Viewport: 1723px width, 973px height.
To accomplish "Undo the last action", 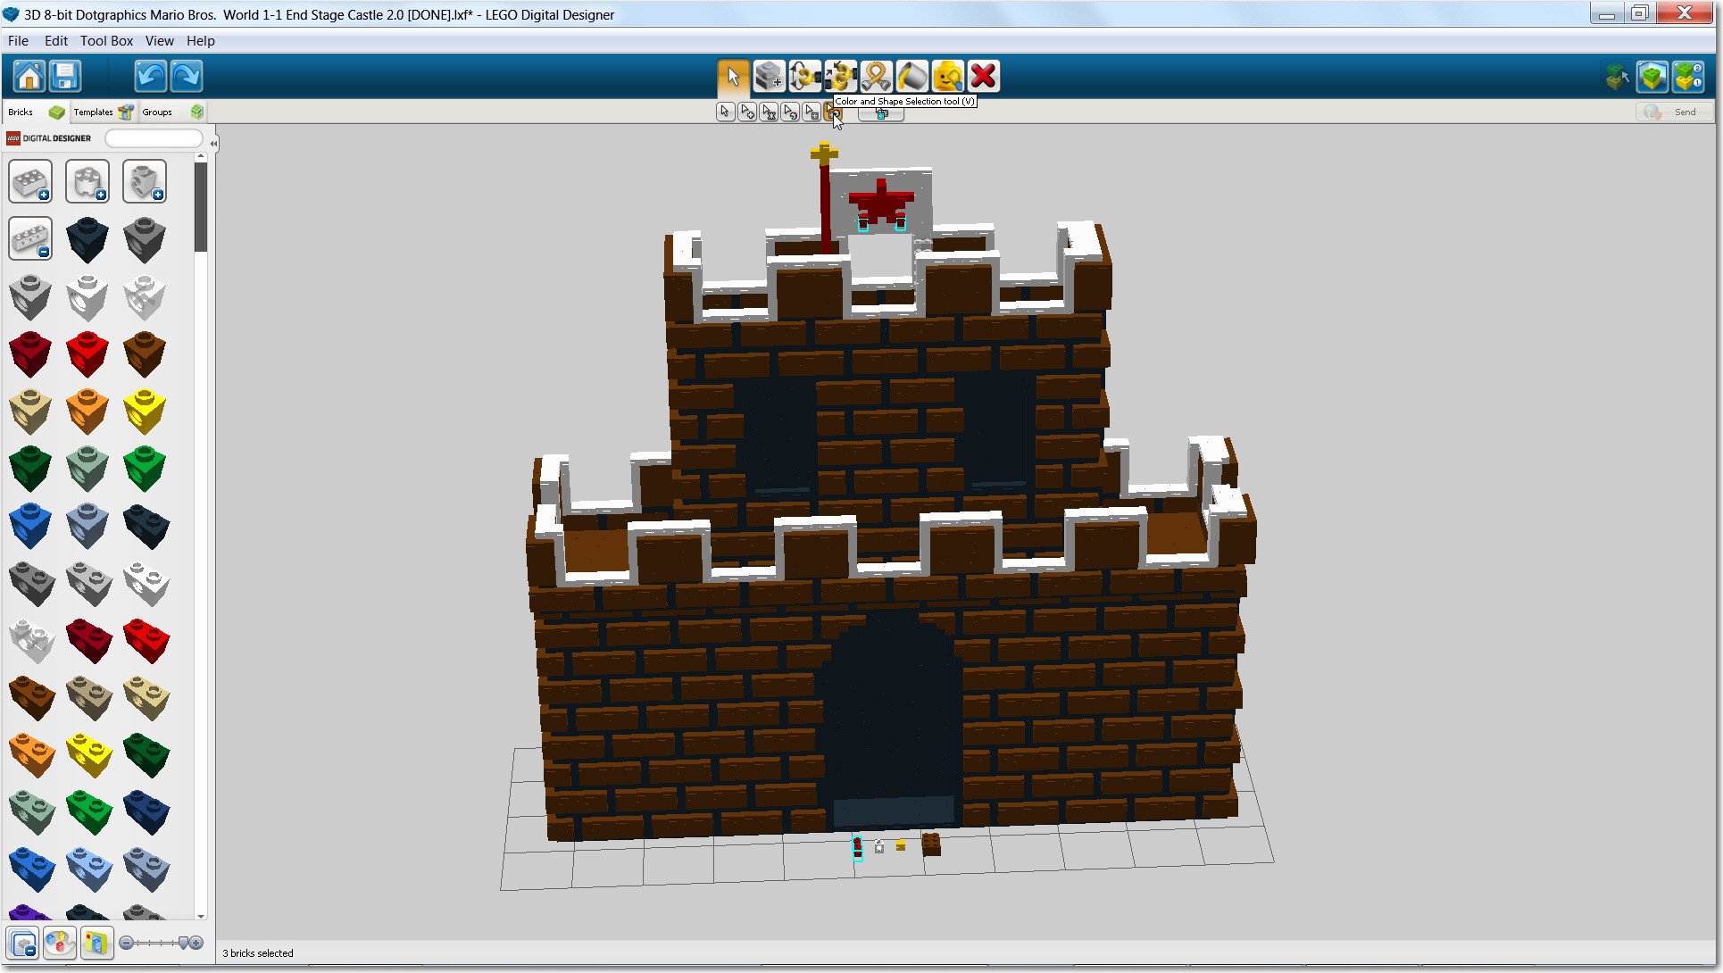I will click(x=151, y=76).
